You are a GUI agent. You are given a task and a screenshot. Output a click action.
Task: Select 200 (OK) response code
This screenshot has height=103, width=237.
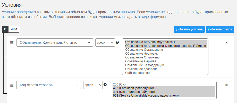pos(164,84)
